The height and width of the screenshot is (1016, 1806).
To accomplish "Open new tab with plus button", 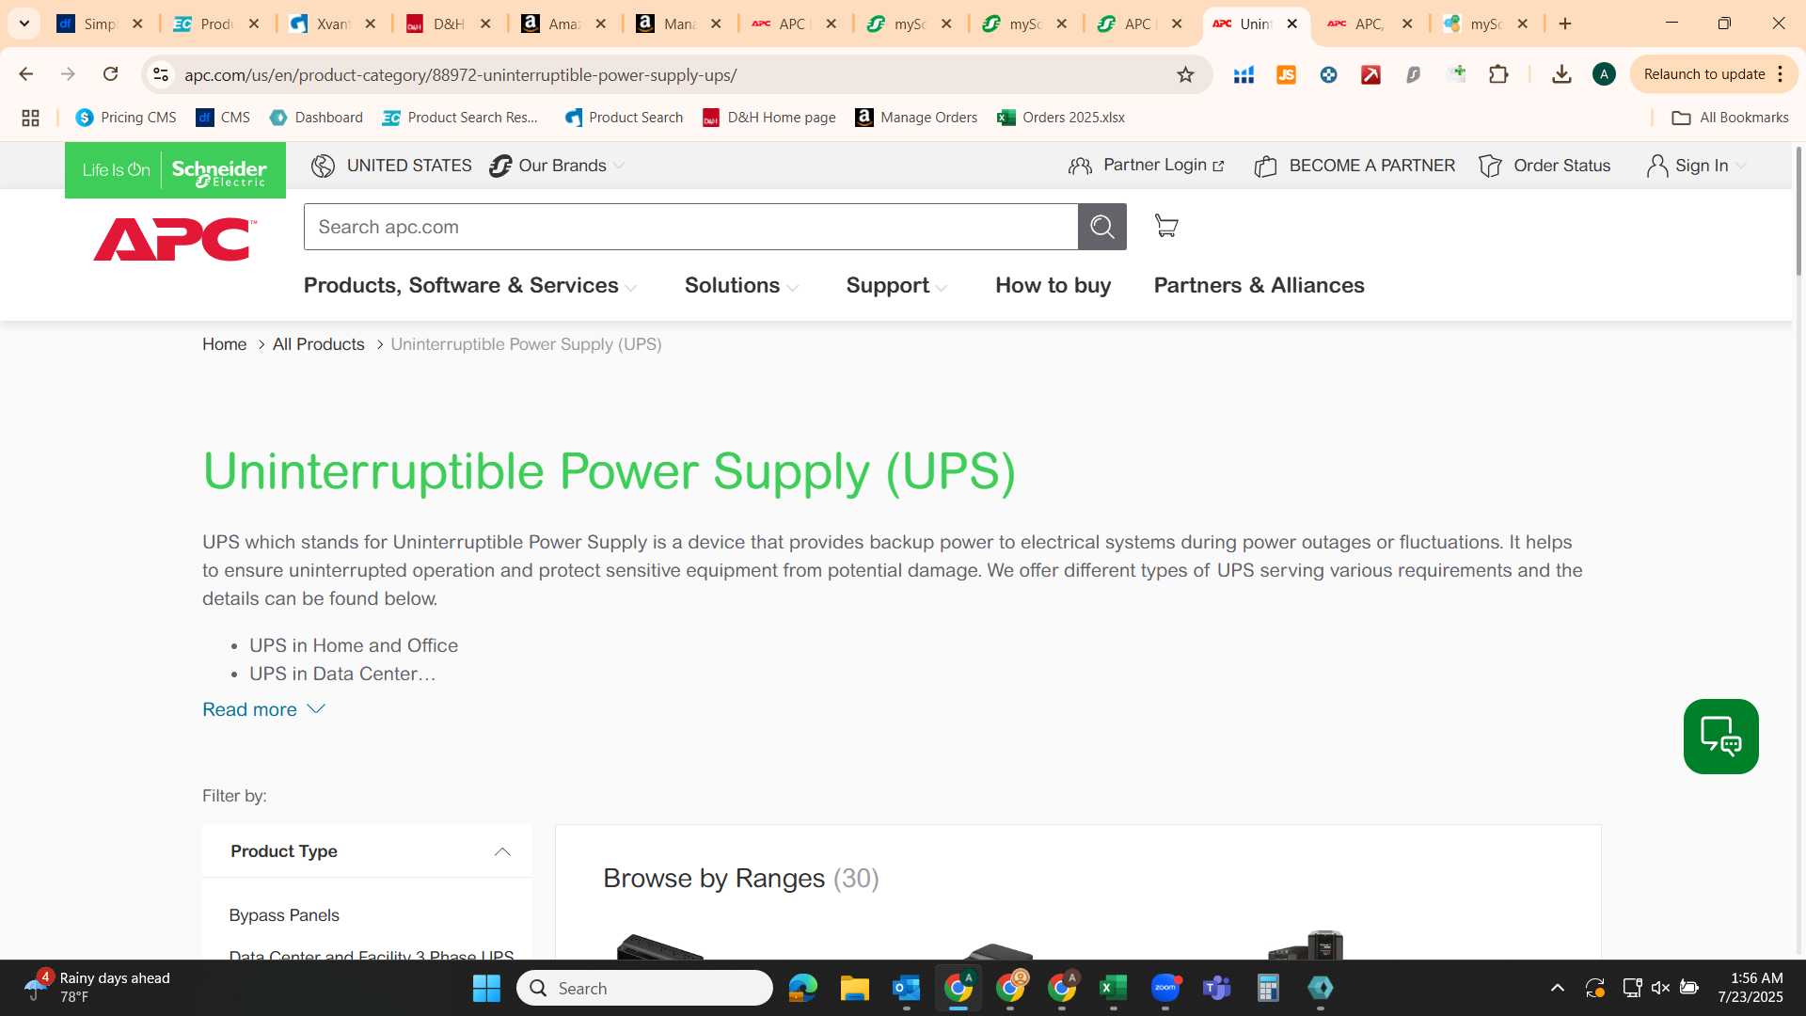I will (1565, 24).
